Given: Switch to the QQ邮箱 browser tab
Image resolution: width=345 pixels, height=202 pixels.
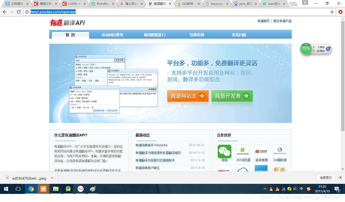Looking at the screenshot, I should tap(188, 4).
